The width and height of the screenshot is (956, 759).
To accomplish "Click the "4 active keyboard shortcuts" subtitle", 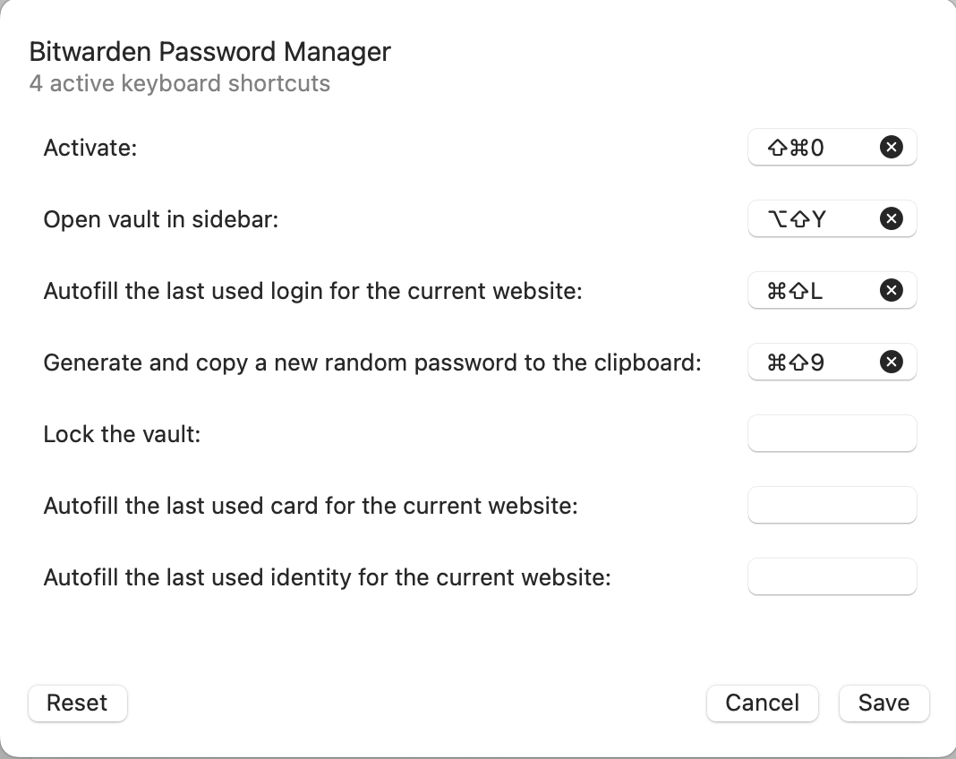I will click(x=179, y=84).
